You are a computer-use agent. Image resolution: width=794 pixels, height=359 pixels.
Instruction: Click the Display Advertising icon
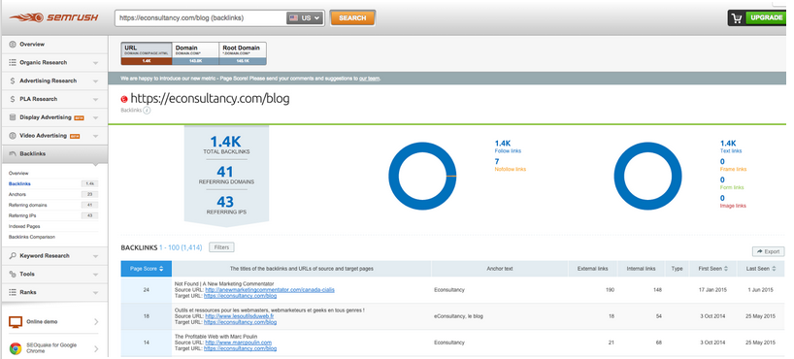click(13, 117)
